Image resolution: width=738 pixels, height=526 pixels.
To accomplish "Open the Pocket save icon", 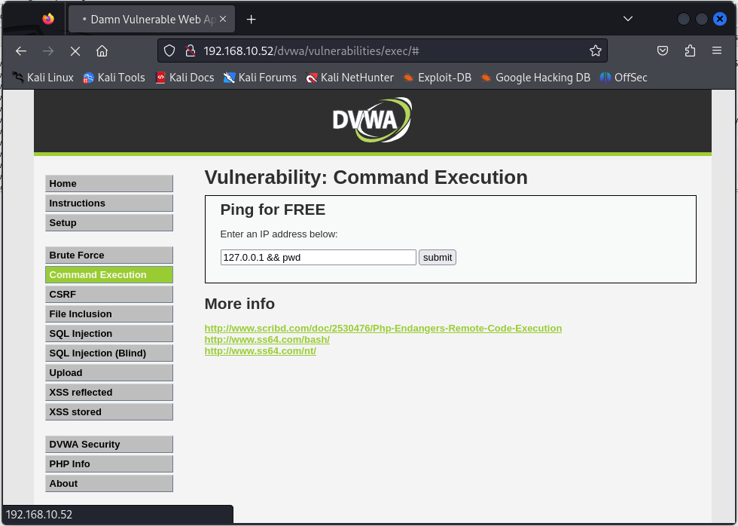I will 663,50.
